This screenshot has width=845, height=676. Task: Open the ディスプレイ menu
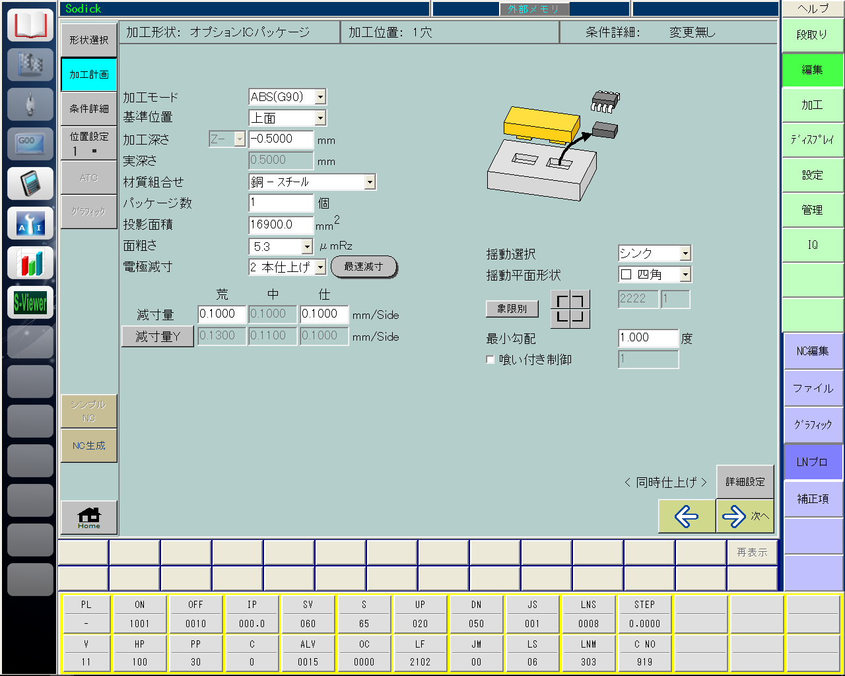(813, 140)
